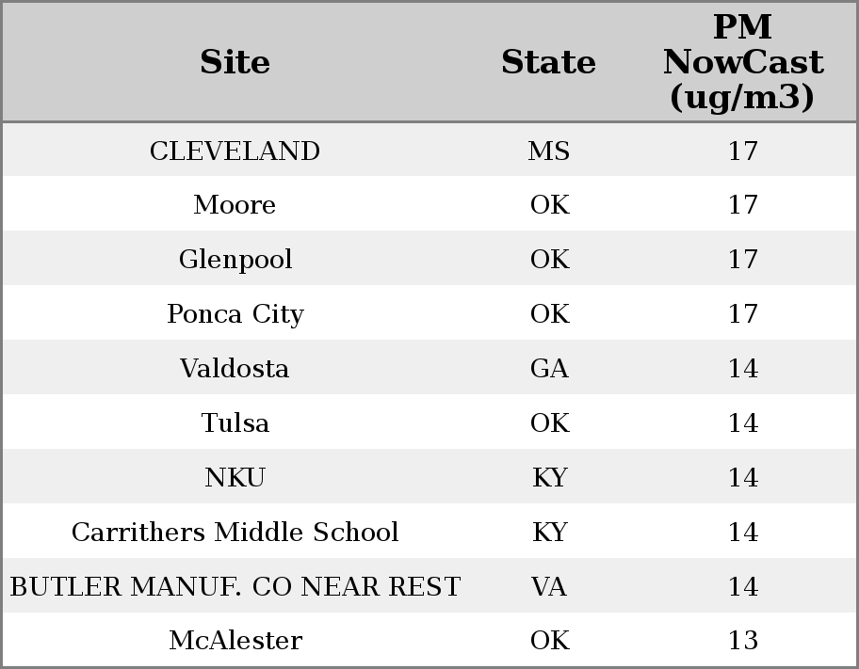This screenshot has width=859, height=669.
Task: Select the MS state cell
Action: (548, 151)
